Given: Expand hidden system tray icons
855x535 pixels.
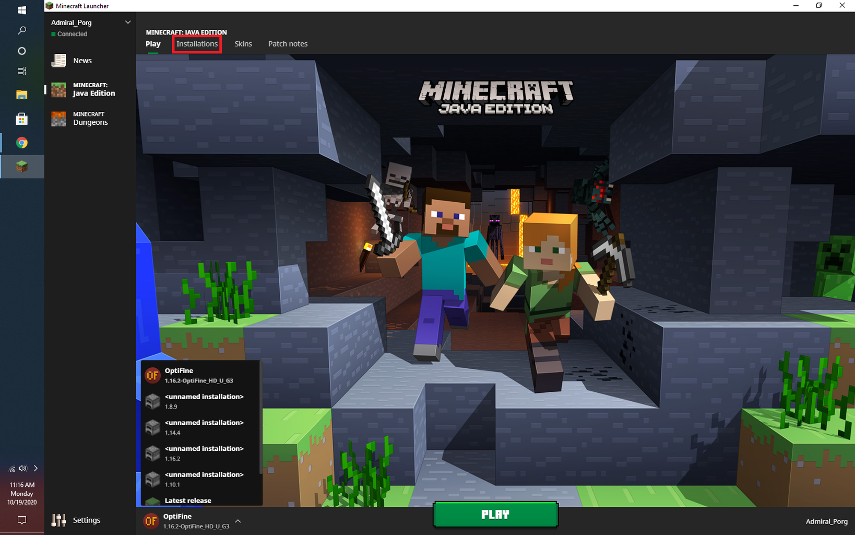Looking at the screenshot, I should [35, 469].
